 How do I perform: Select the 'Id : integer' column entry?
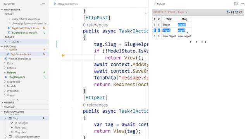tap(21, 123)
